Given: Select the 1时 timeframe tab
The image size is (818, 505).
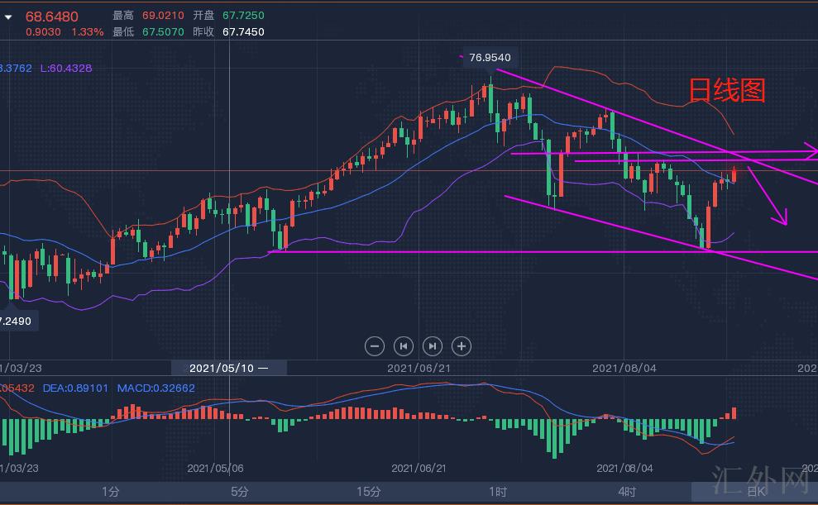Looking at the screenshot, I should pos(498,492).
